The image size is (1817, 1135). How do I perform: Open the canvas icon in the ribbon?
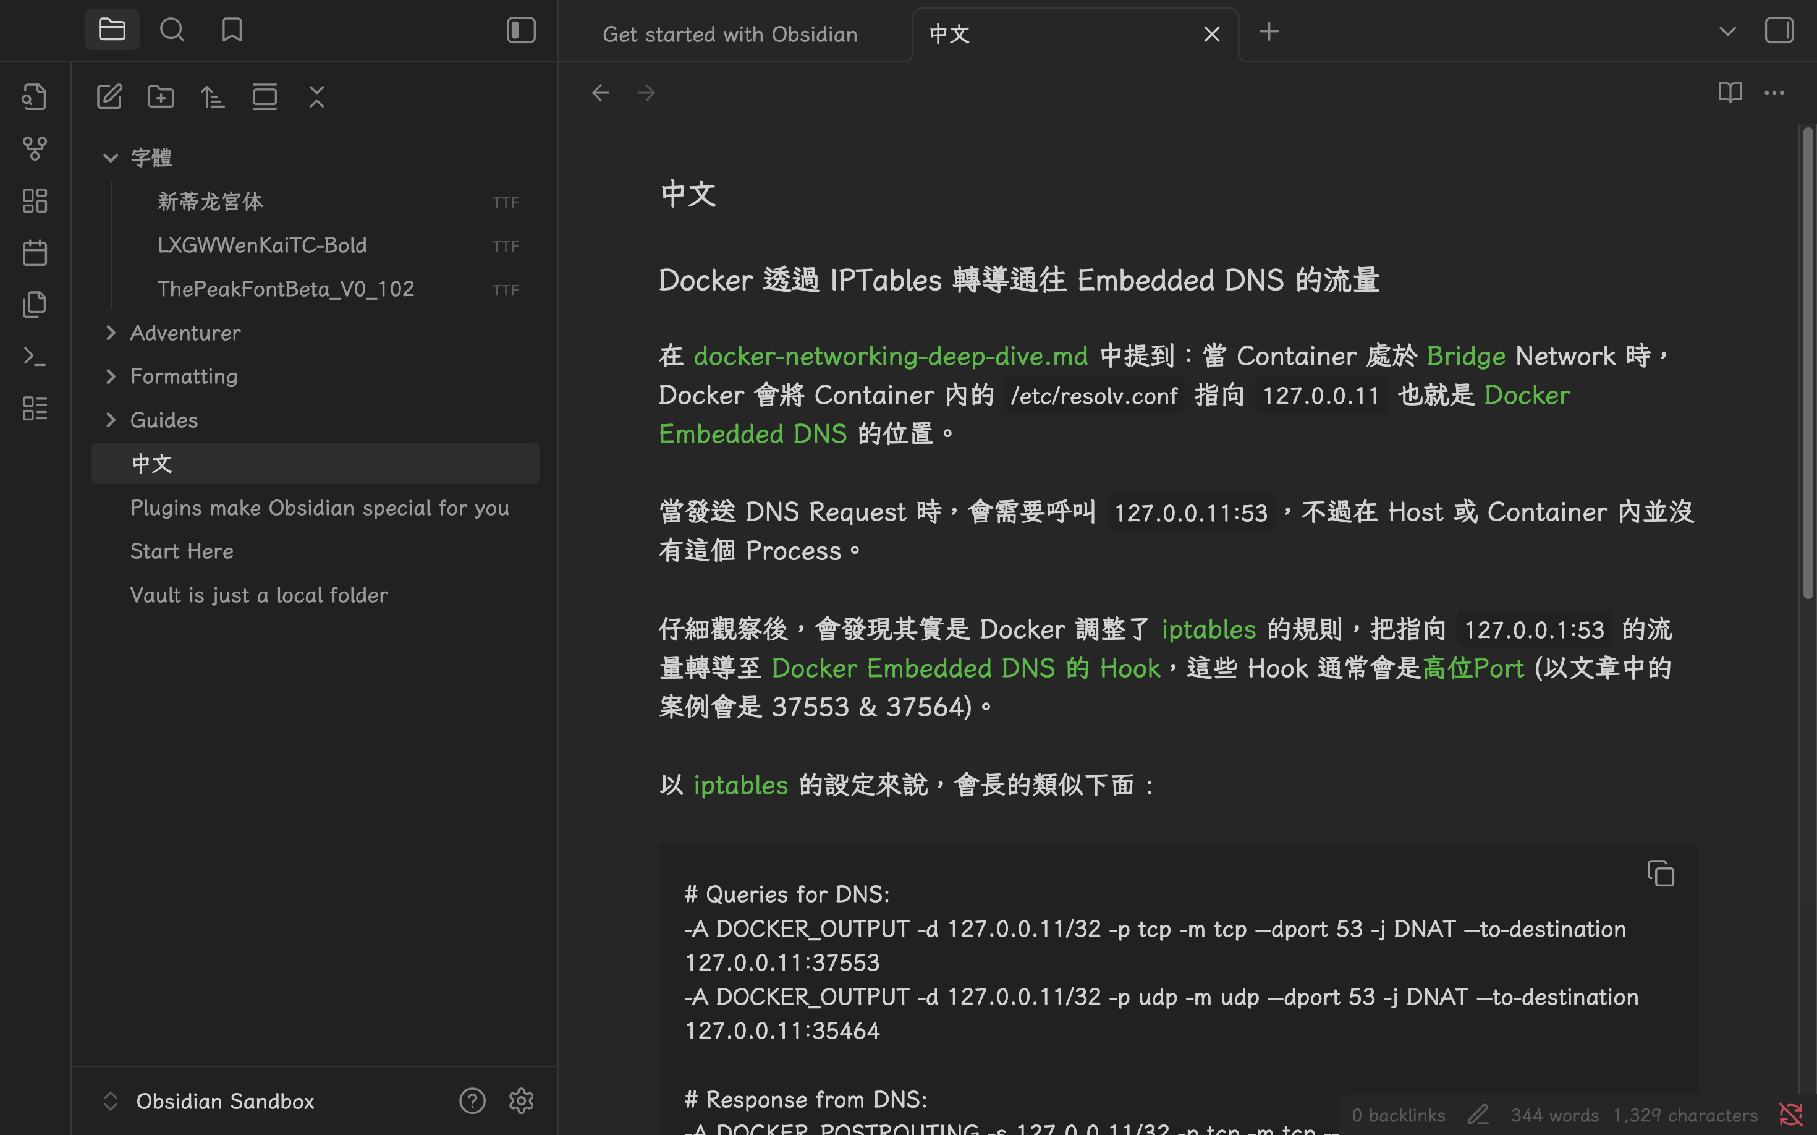click(x=35, y=200)
